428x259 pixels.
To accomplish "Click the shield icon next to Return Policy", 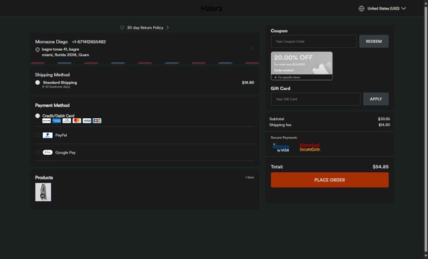I will (122, 27).
